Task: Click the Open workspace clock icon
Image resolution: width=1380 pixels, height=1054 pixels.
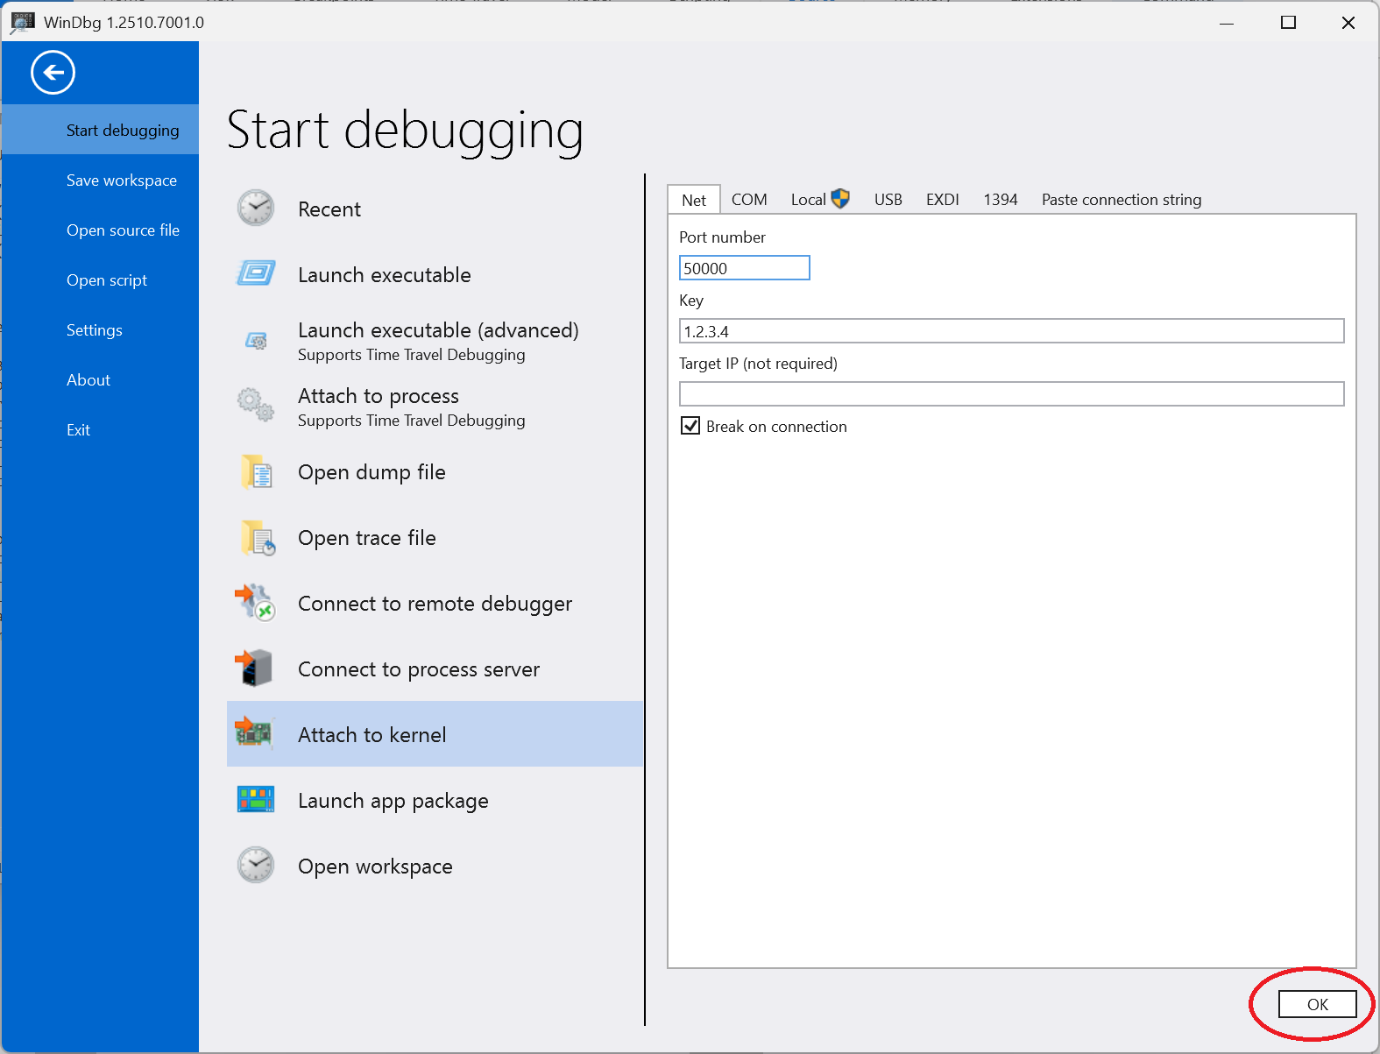Action: pyautogui.click(x=256, y=865)
